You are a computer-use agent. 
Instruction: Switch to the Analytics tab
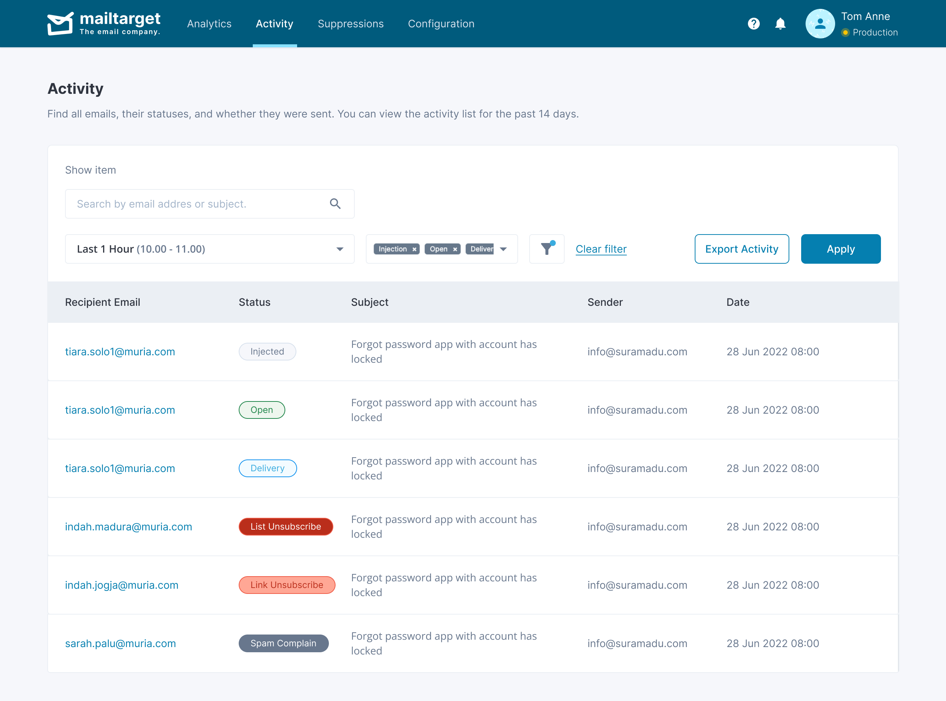[x=209, y=24]
